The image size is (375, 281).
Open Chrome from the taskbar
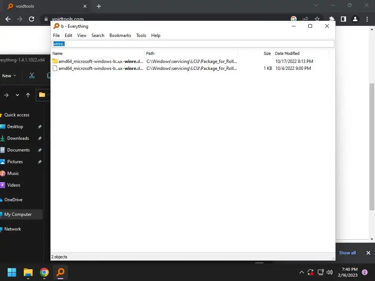[44, 272]
